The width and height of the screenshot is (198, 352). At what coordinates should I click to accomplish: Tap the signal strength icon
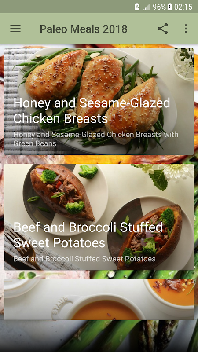click(x=147, y=7)
